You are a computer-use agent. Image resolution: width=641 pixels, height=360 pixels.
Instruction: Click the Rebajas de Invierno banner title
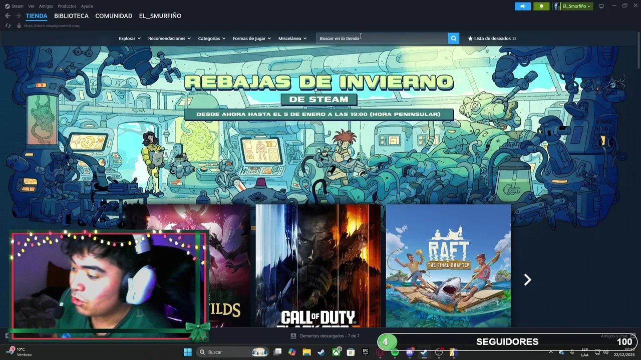pos(318,82)
